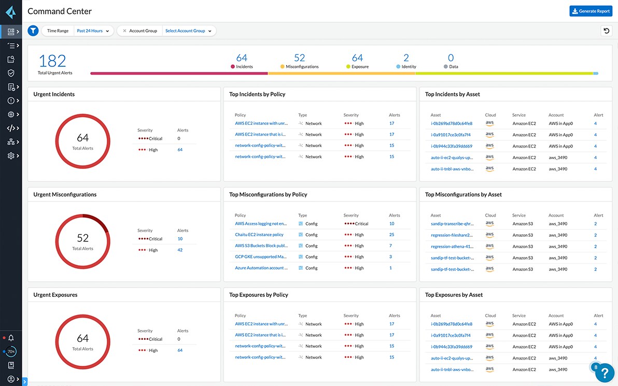Open asset link i-0b269bd78d0c64fe8
Image resolution: width=618 pixels, height=386 pixels.
click(x=452, y=123)
